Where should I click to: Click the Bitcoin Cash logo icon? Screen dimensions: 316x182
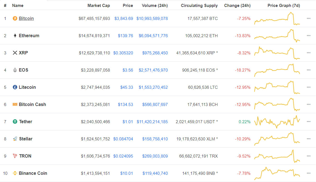(x=15, y=104)
